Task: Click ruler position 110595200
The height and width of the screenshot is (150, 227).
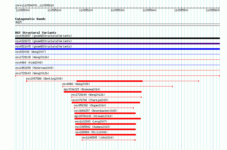Action: [86, 10]
